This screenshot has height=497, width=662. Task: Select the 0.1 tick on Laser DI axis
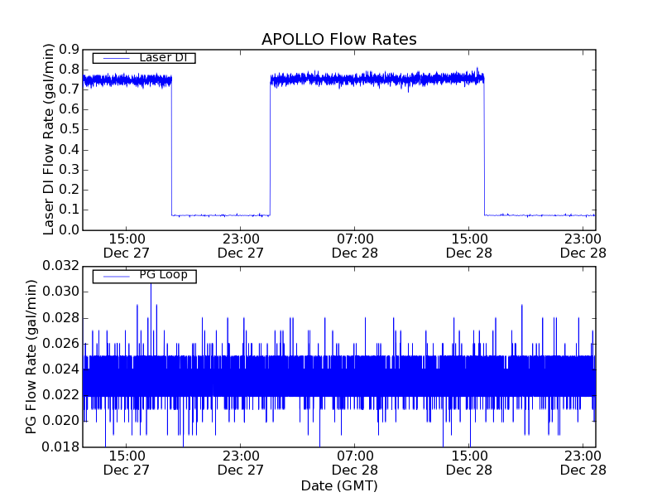point(70,210)
